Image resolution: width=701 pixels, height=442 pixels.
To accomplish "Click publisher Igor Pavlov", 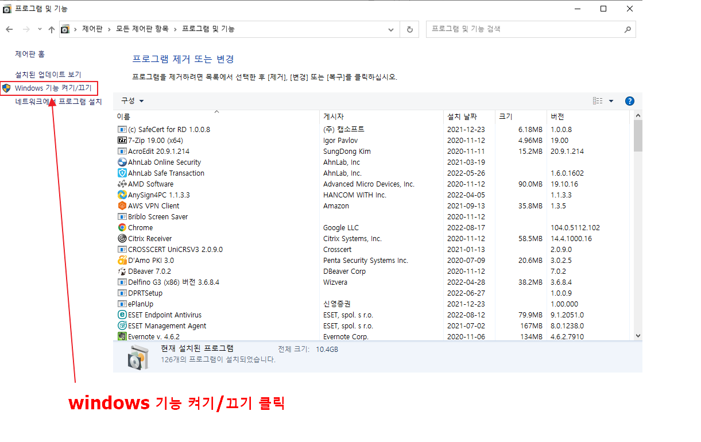I will pos(340,140).
